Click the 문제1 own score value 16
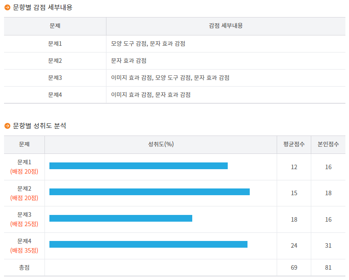This screenshot has height=280, width=349. pyautogui.click(x=328, y=167)
